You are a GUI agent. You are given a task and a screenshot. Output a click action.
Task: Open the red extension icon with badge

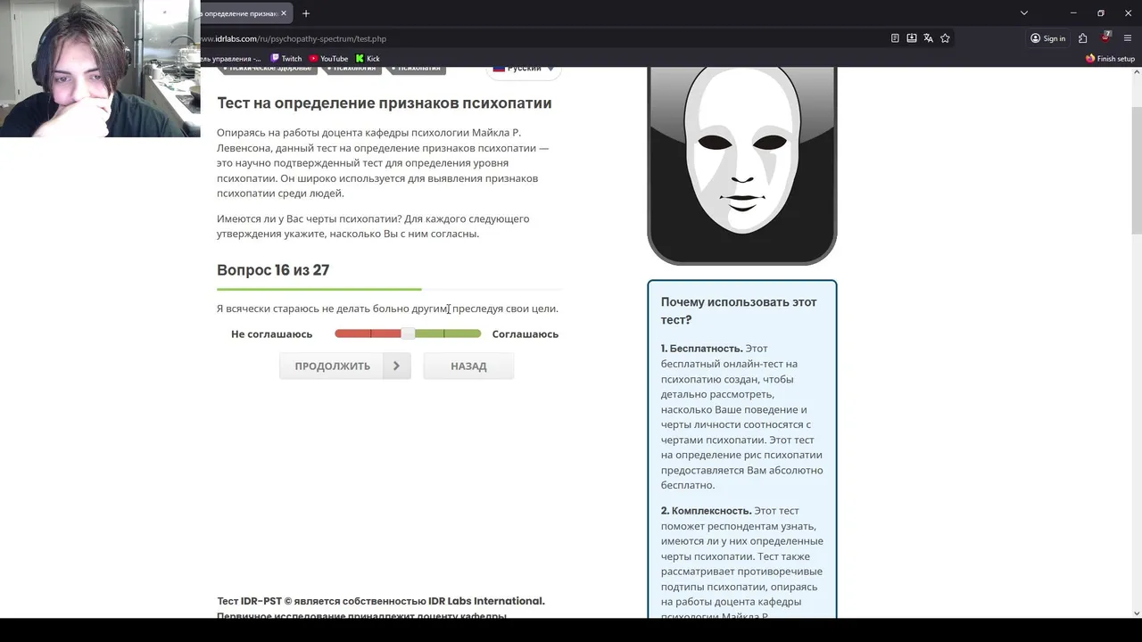1105,38
